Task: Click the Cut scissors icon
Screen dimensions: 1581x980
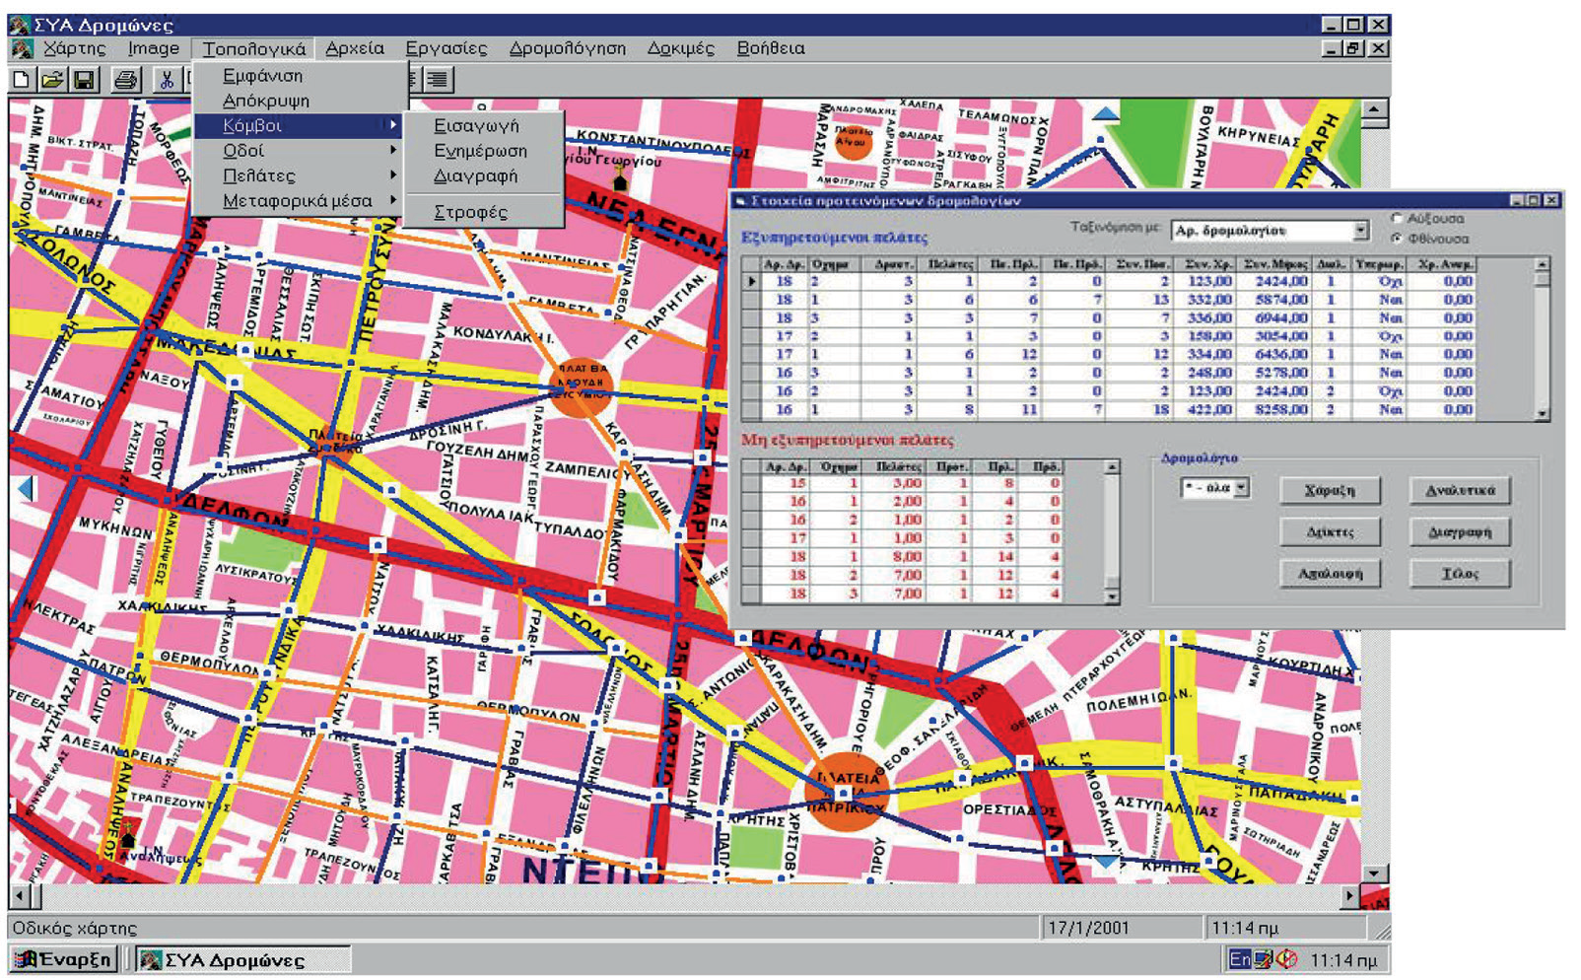Action: (167, 80)
